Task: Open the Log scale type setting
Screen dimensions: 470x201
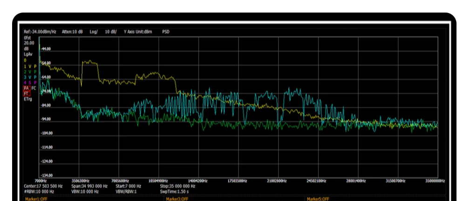Action: (94, 32)
